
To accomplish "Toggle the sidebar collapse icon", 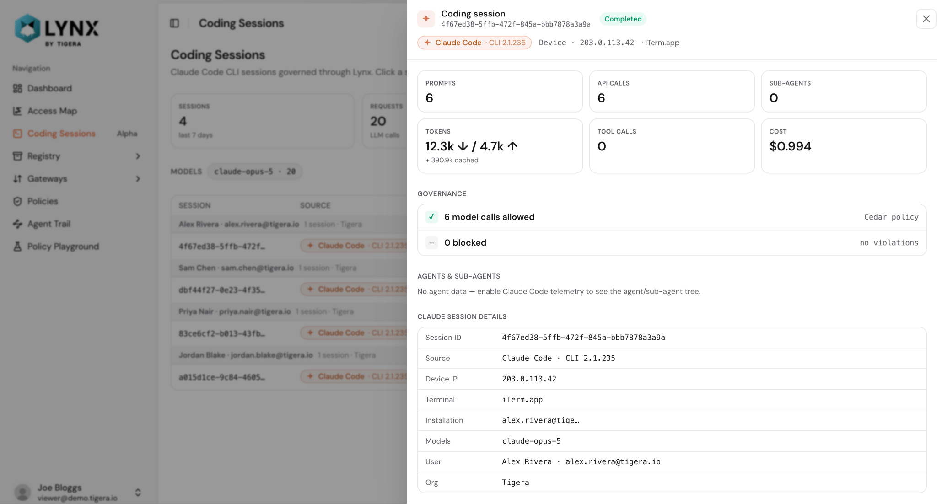I will (x=174, y=23).
